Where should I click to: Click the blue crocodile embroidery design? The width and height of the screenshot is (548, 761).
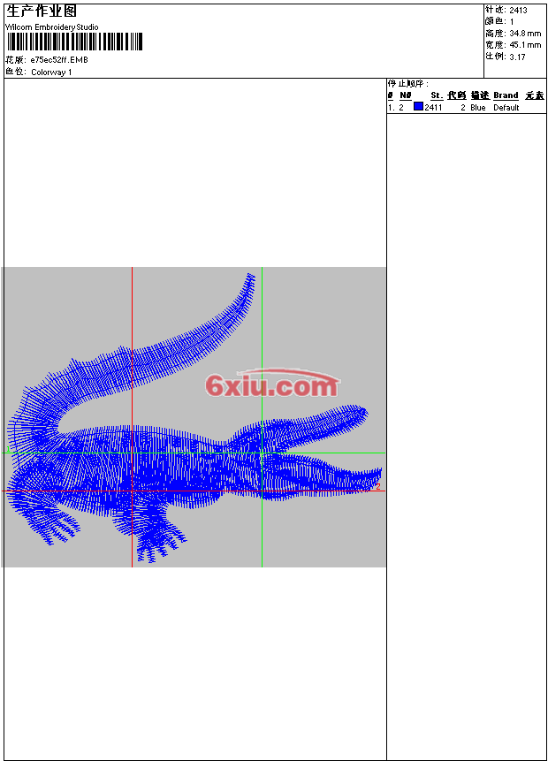coord(195,417)
